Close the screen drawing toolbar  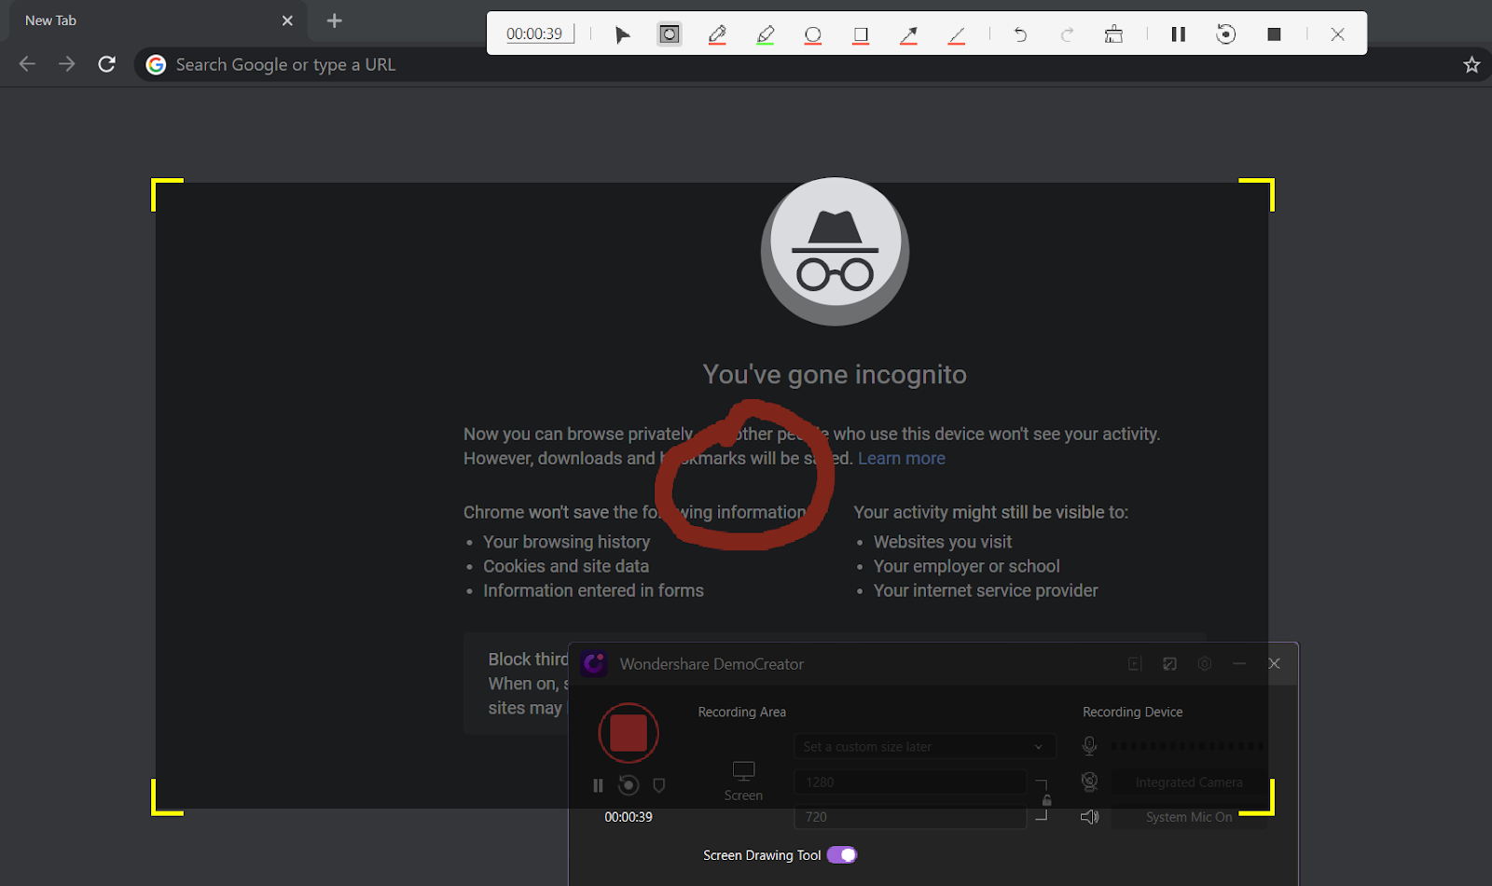click(x=1337, y=35)
